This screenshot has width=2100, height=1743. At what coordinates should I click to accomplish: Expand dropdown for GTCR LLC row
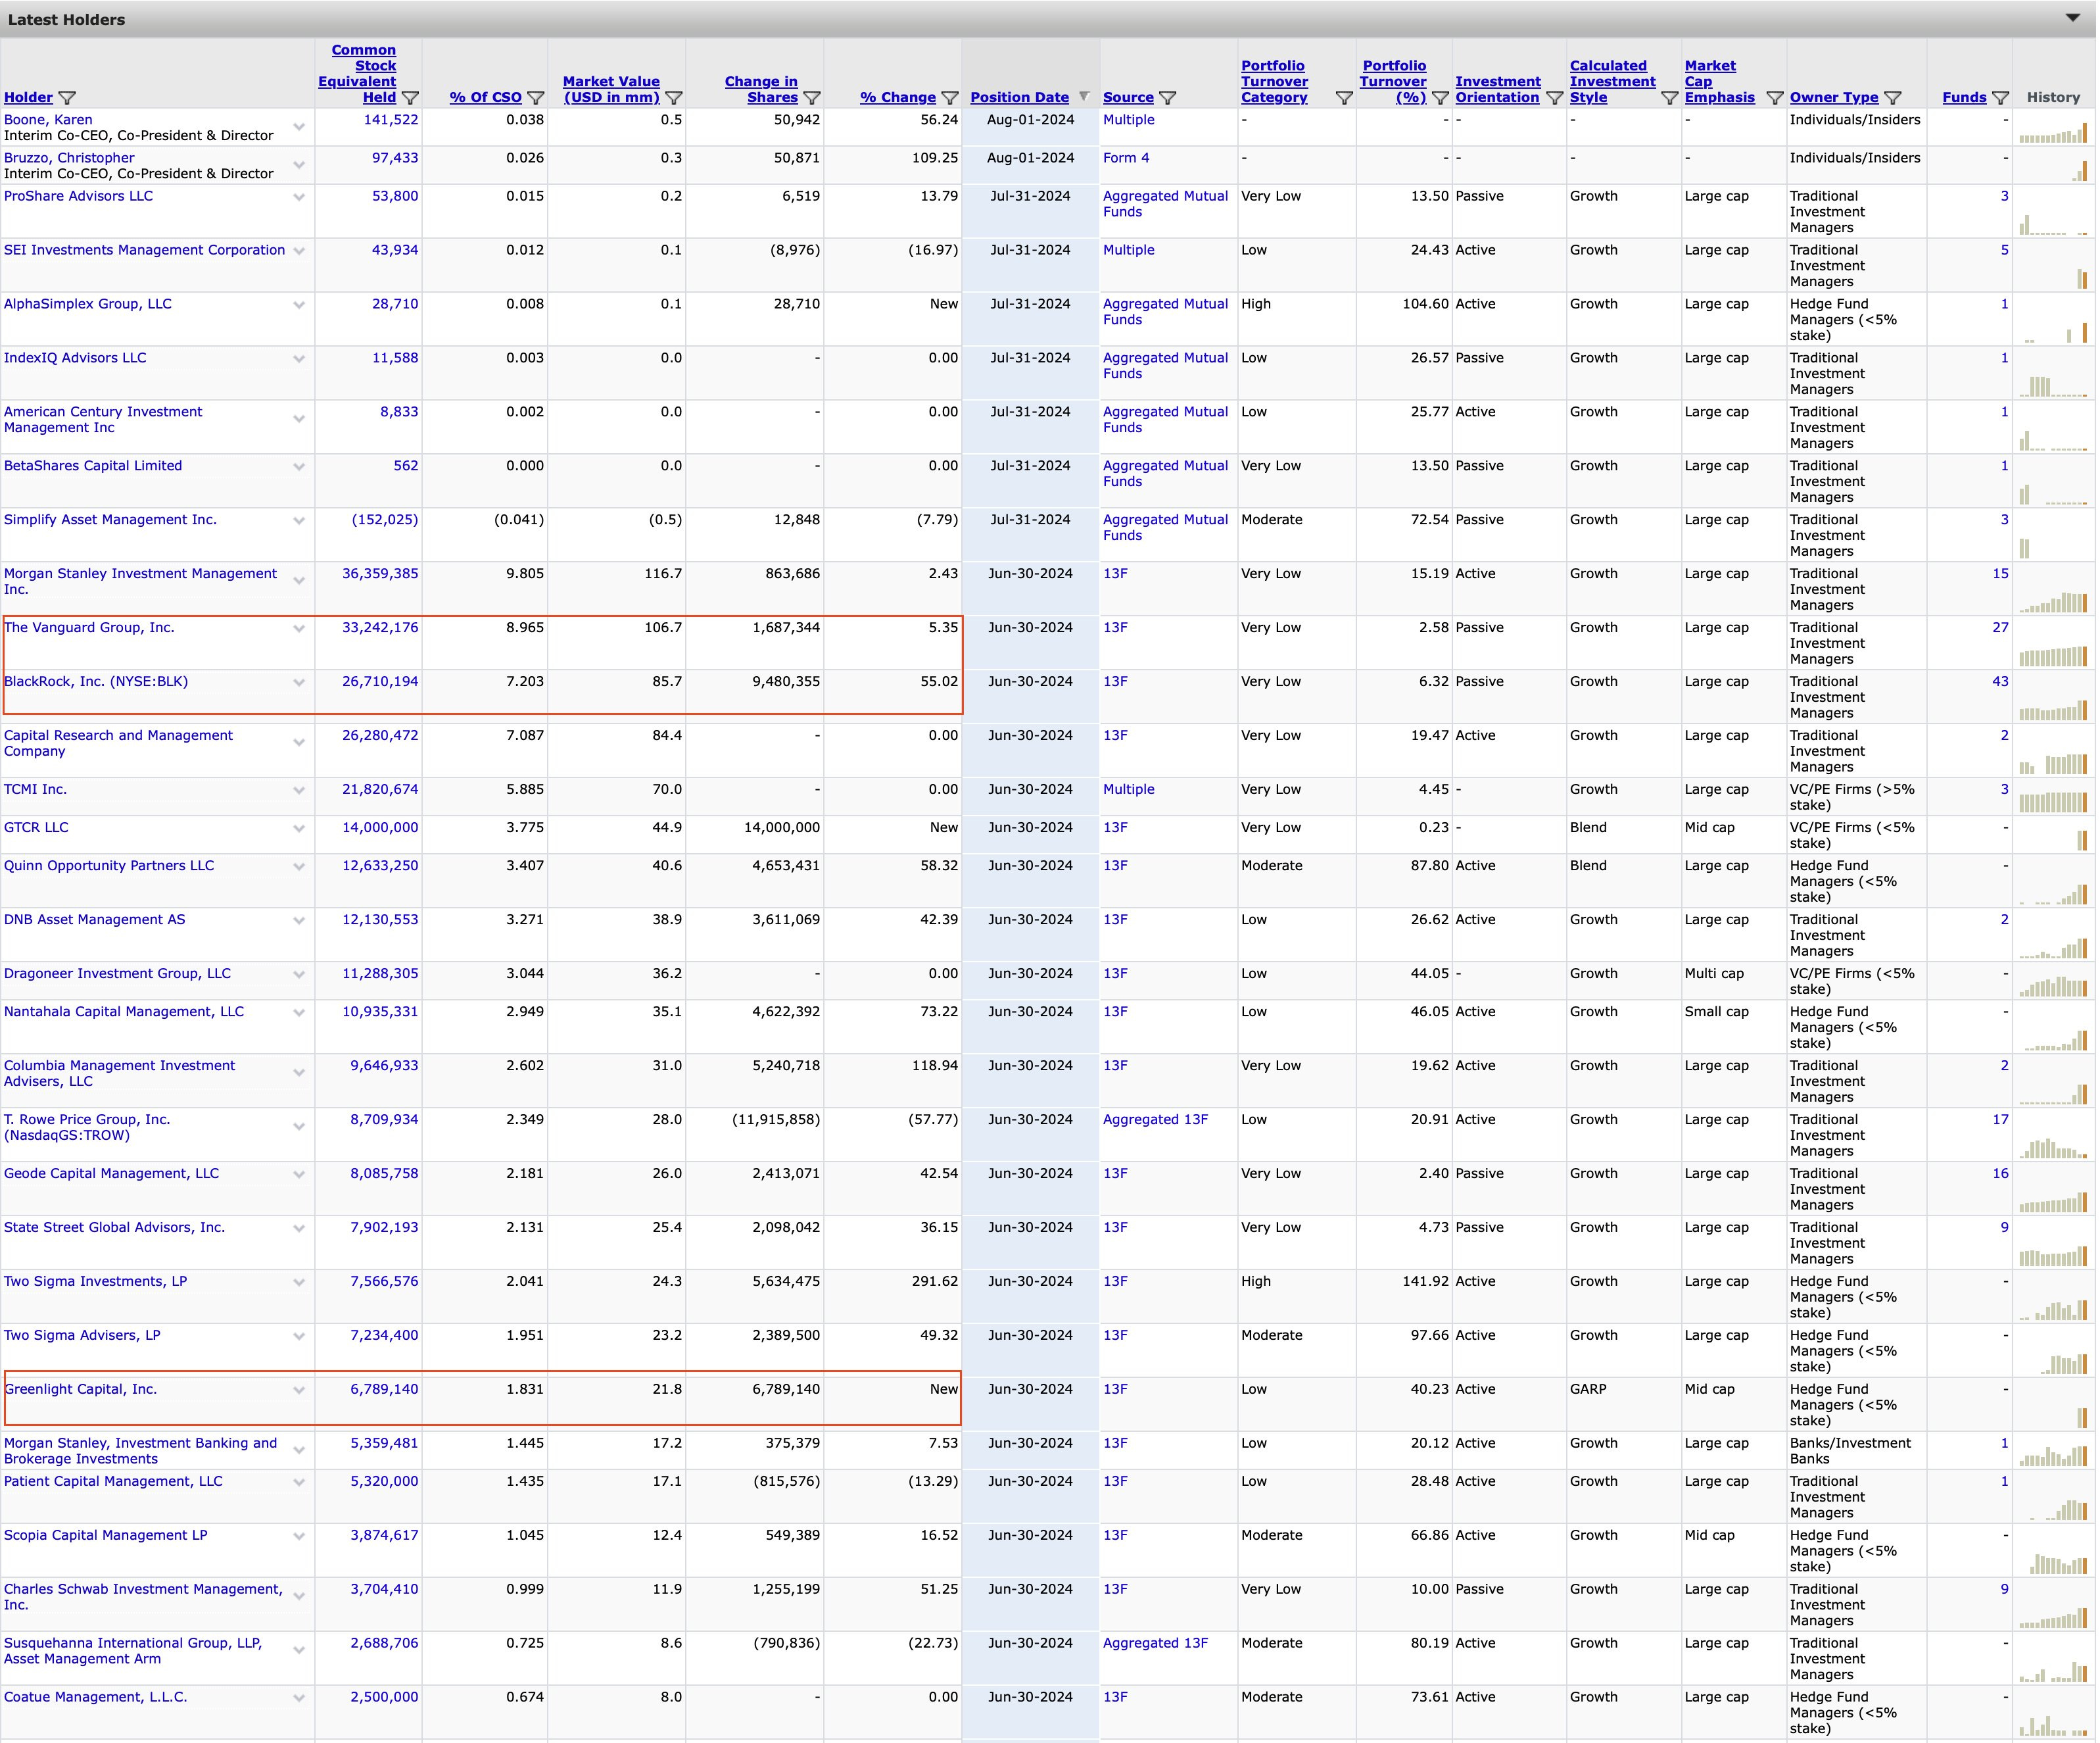[x=299, y=829]
